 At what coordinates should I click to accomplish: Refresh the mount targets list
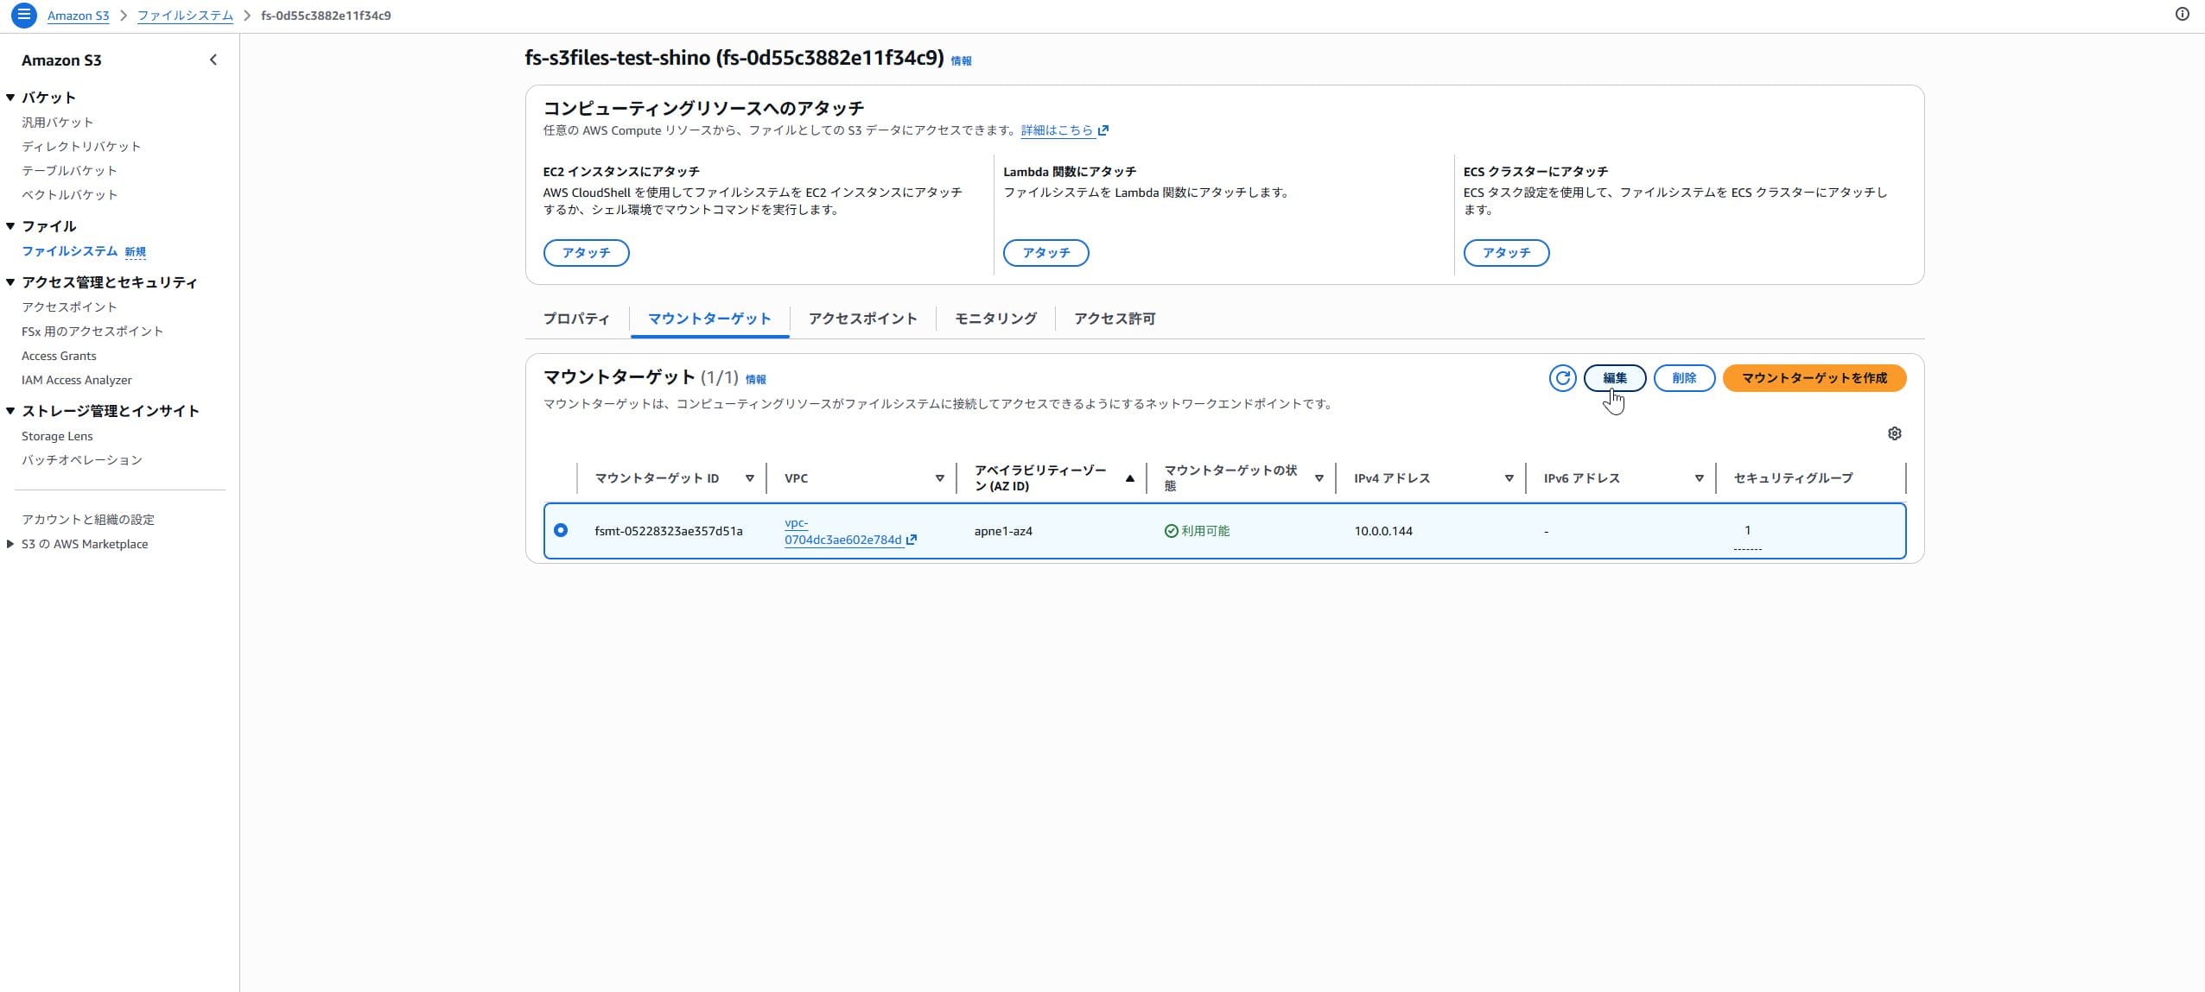coord(1562,378)
